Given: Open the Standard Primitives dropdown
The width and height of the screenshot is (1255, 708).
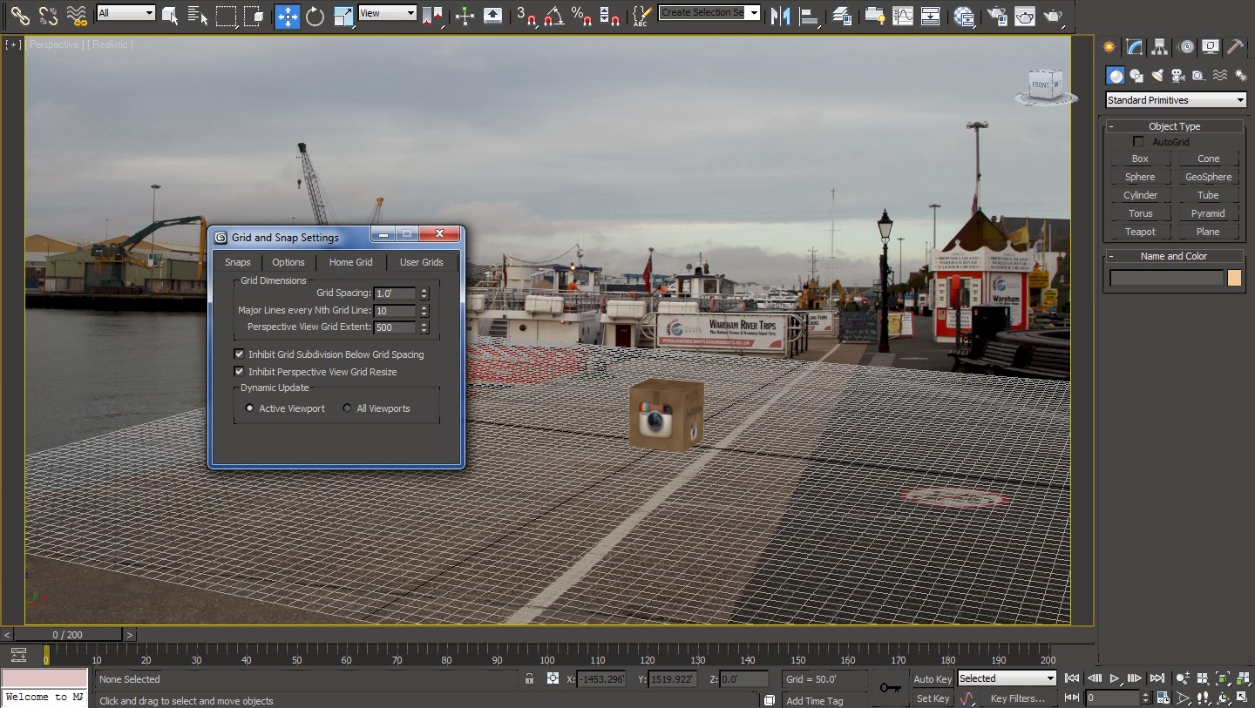Looking at the screenshot, I should (1176, 100).
